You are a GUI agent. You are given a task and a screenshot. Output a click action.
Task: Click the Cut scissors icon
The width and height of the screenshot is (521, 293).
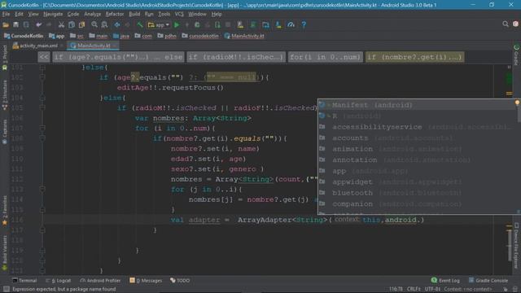tap(61, 25)
